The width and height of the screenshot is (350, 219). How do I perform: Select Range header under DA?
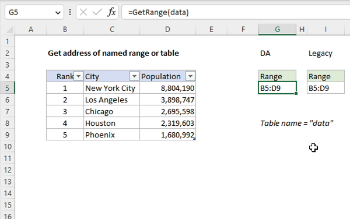click(x=277, y=76)
